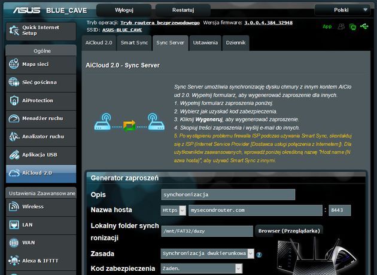Open Alexa & IFTTT menu item
The width and height of the screenshot is (377, 275).
41,261
